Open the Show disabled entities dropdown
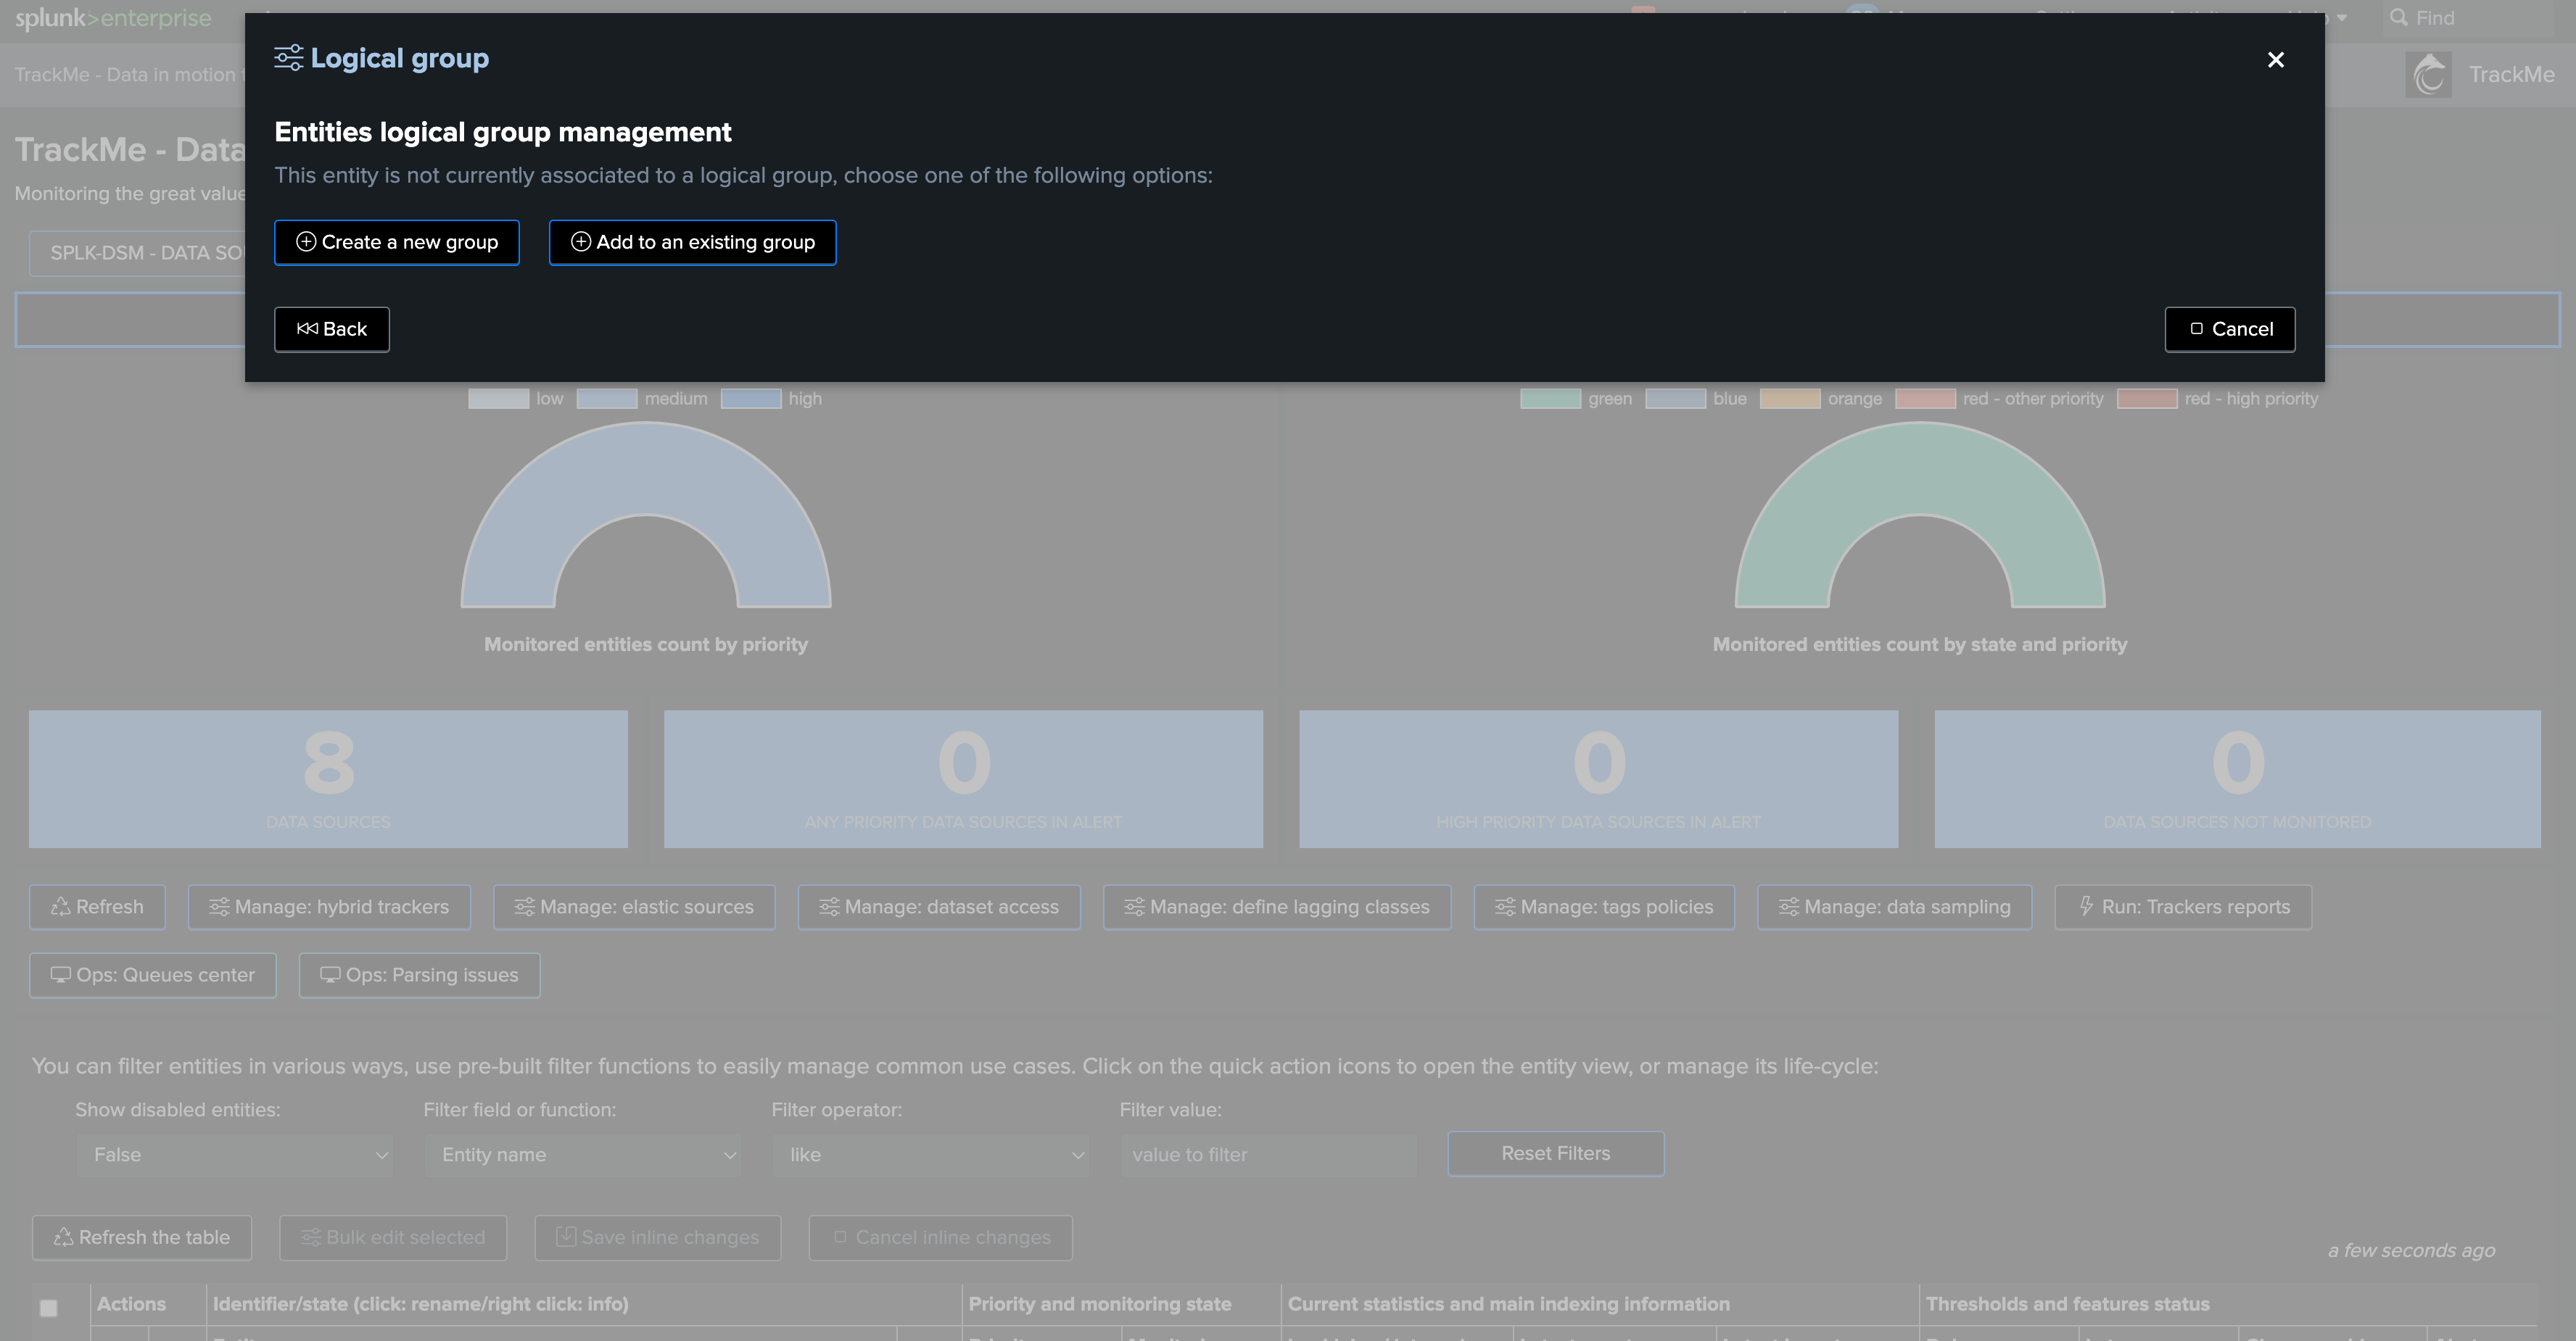The image size is (2576, 1341). click(235, 1154)
